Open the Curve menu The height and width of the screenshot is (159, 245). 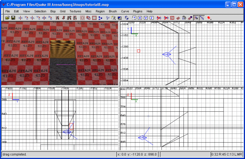tap(125, 11)
